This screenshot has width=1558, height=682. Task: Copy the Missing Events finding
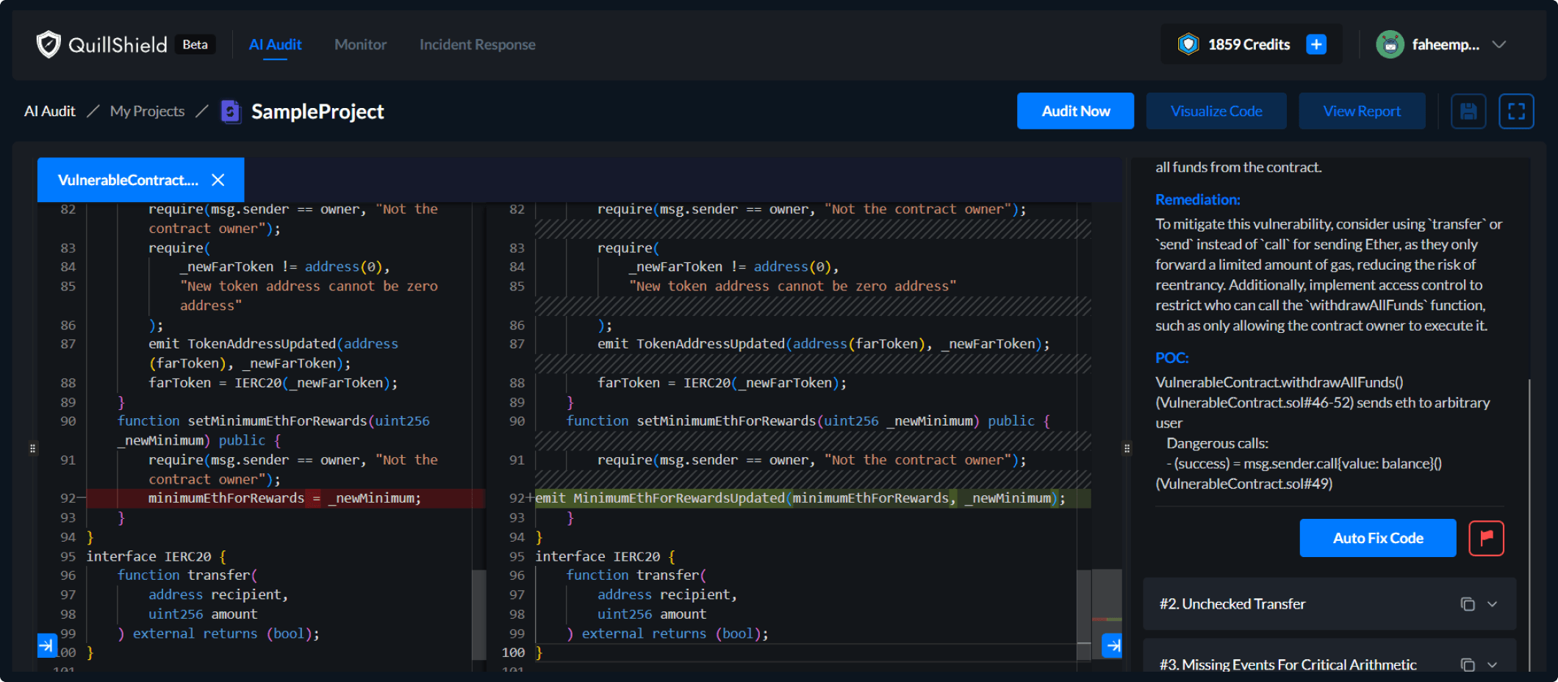pos(1468,664)
